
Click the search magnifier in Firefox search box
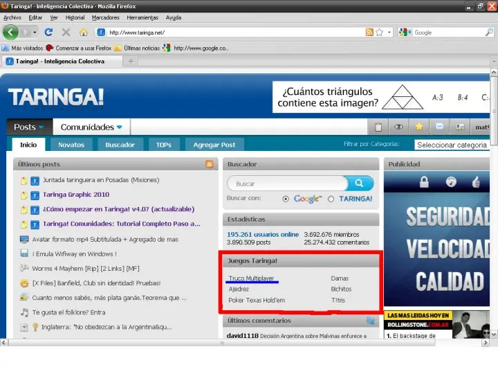[489, 32]
